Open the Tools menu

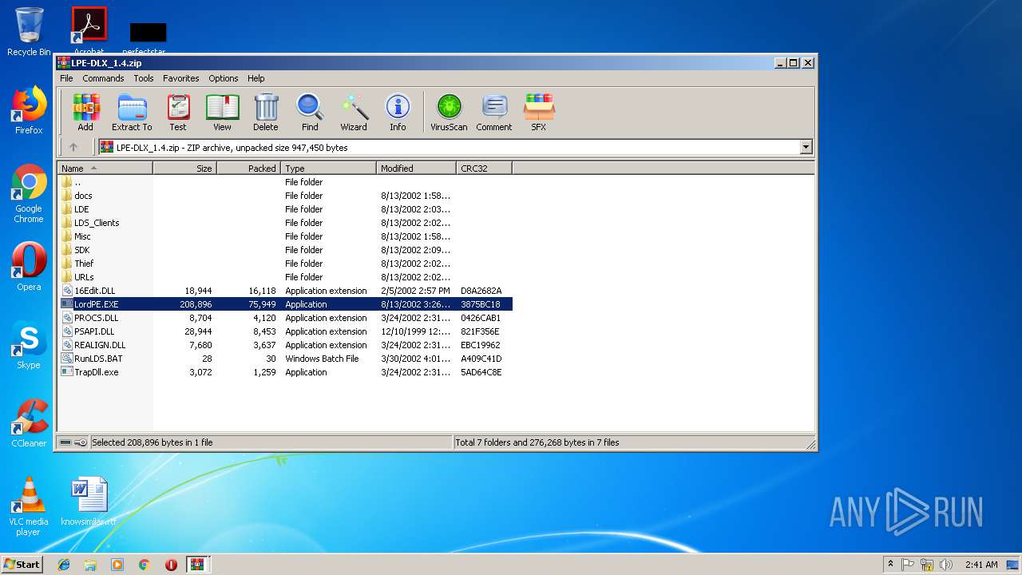pos(144,78)
